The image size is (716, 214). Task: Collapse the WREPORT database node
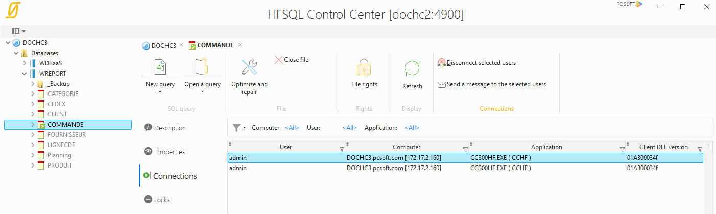(24, 74)
